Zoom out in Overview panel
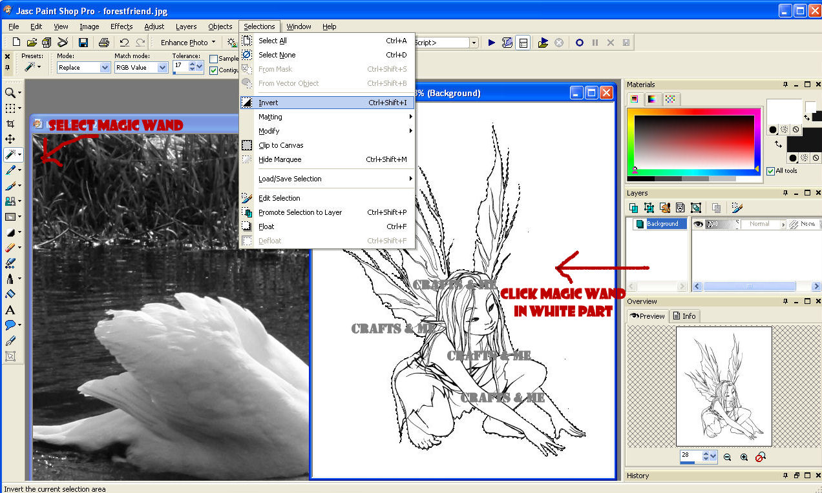Screen dimensions: 822x493 tap(728, 457)
